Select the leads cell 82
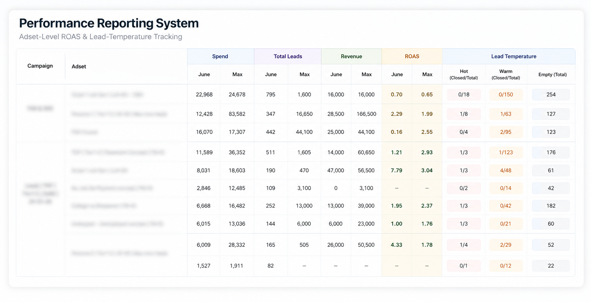This screenshot has width=591, height=302. [271, 266]
